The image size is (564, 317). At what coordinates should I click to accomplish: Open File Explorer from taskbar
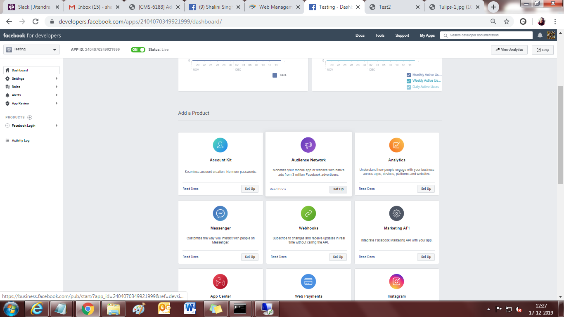coord(113,309)
